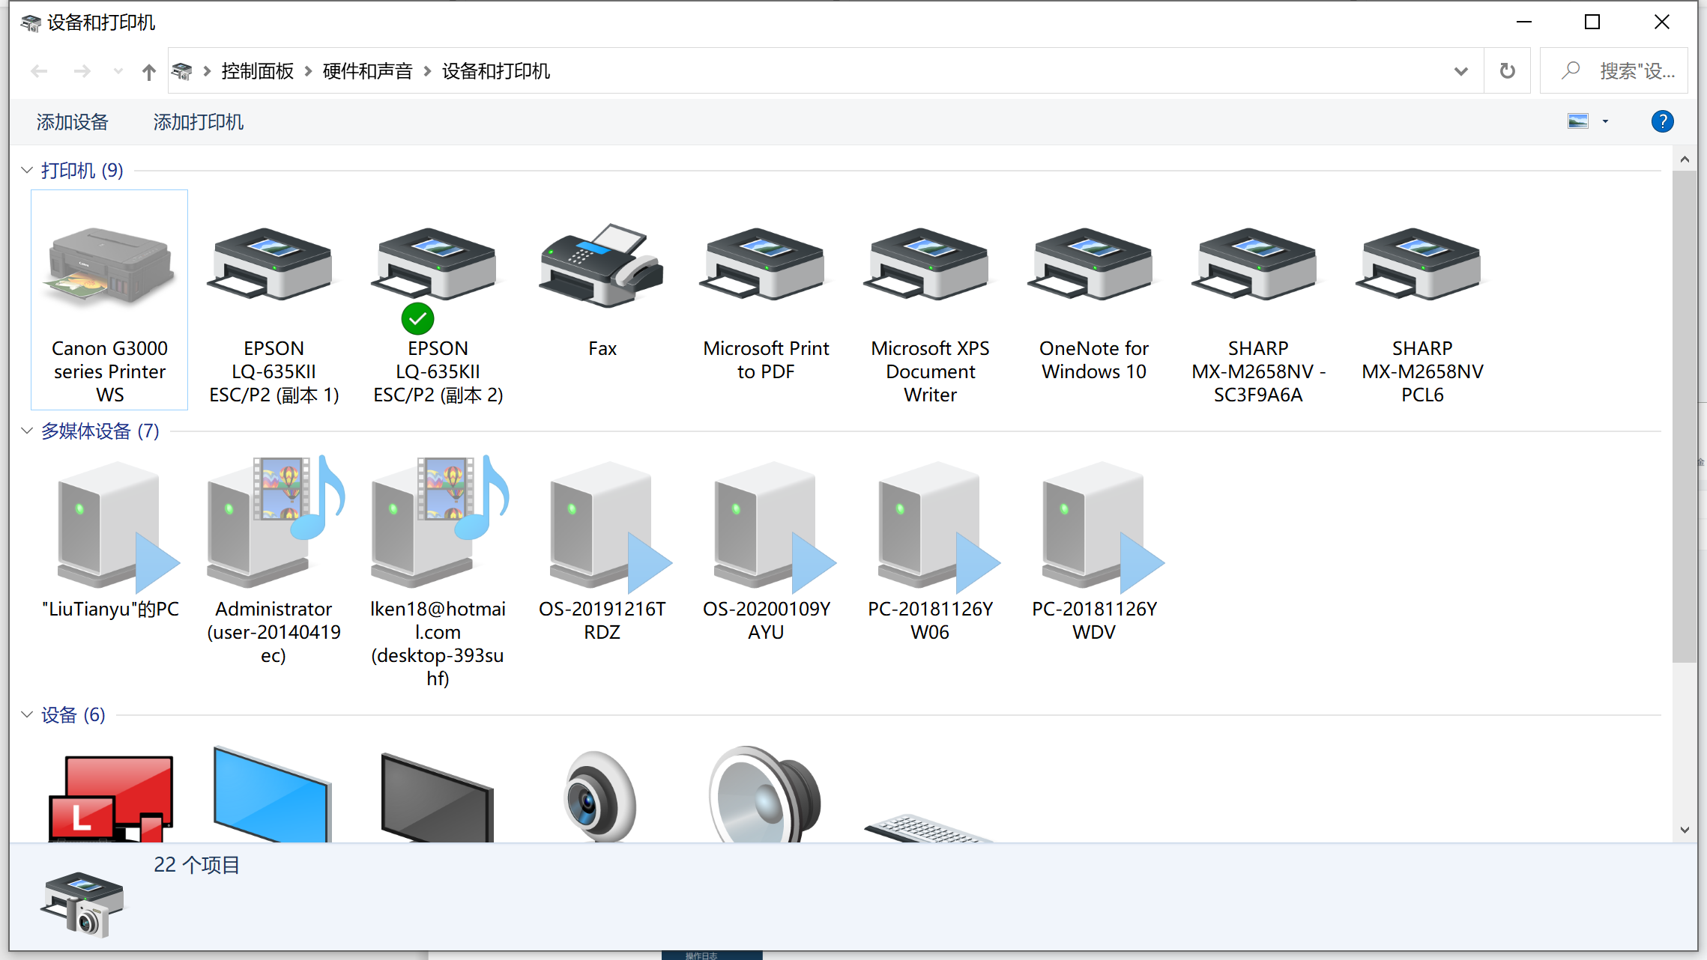Click the vertical scrollbar thumb

(x=1684, y=416)
